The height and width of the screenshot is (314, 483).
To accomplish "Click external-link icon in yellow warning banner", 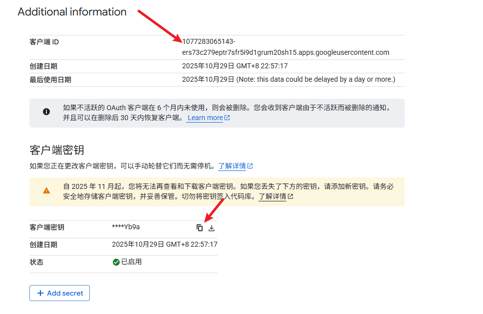I will click(290, 196).
